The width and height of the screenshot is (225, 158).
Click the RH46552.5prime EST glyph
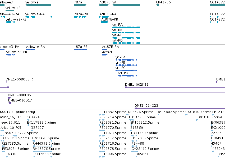pos(42,146)
